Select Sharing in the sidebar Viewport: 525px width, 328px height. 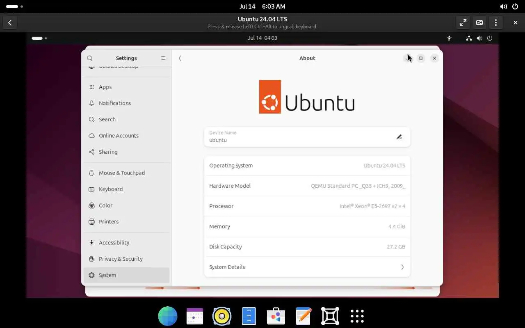pos(126,152)
